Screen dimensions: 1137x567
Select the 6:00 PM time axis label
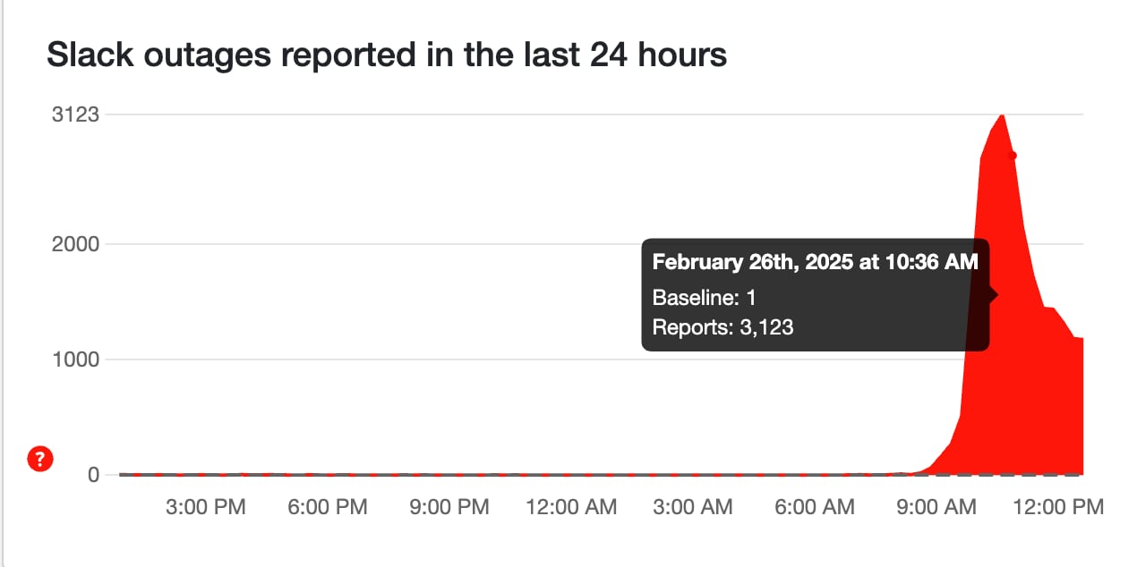[x=327, y=507]
